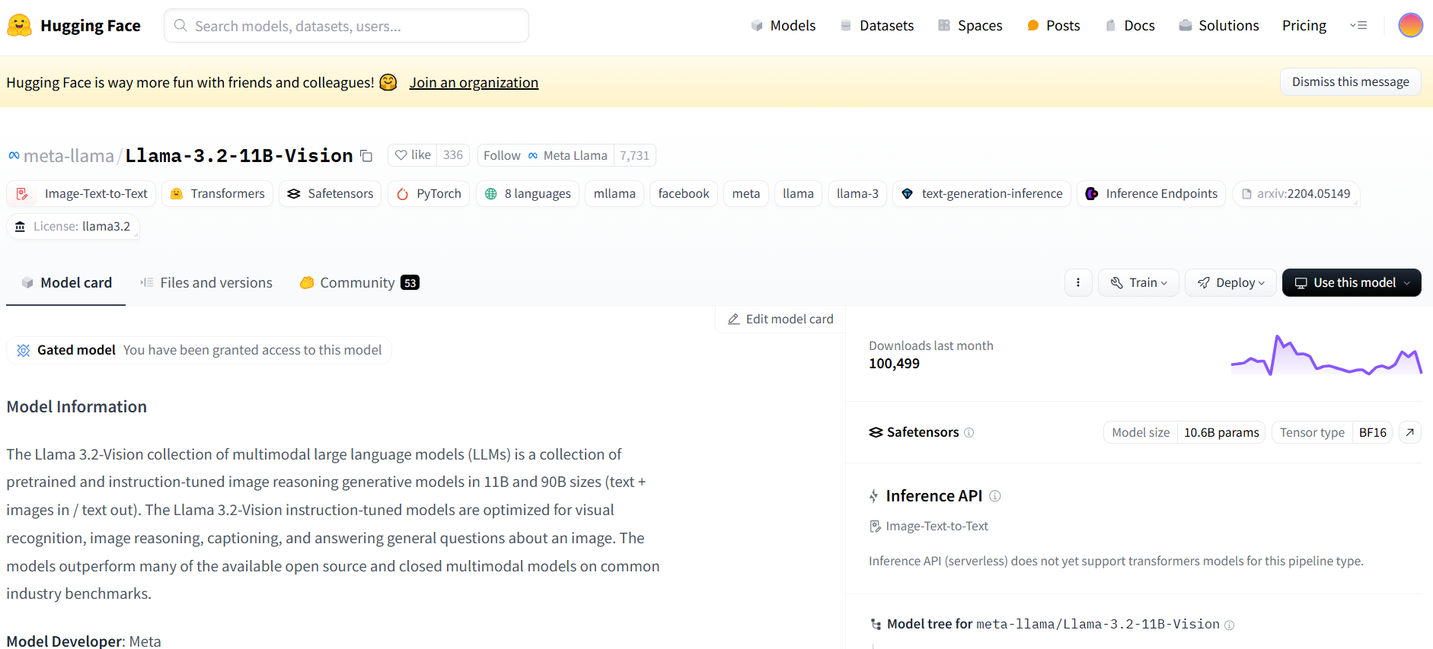Click the Inference API lightning icon

tap(874, 496)
